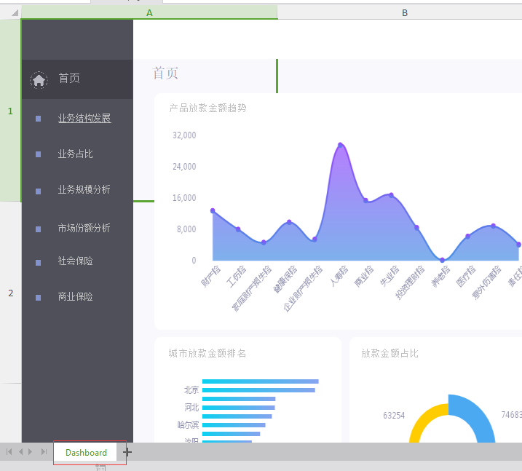Open 市场份额分析 in the sidebar

tap(84, 228)
